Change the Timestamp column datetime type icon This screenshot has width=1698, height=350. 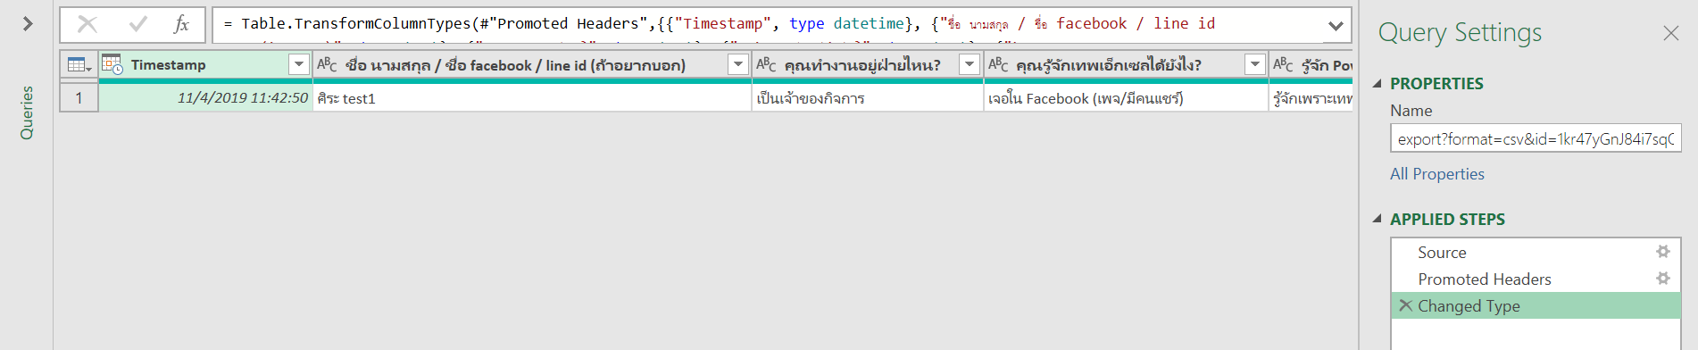(x=112, y=64)
